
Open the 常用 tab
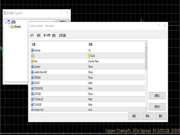click(39, 36)
